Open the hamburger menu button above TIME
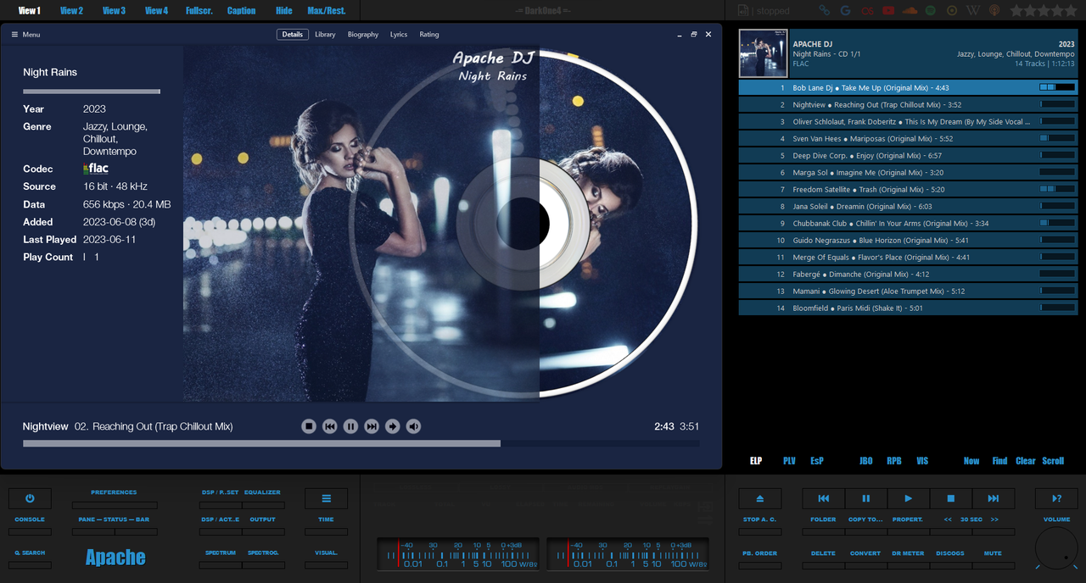This screenshot has width=1086, height=583. click(x=327, y=498)
